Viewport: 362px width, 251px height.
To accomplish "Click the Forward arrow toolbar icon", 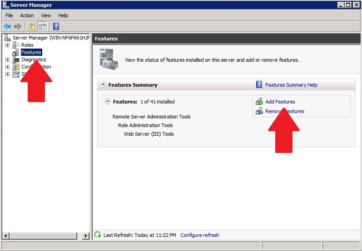I will tap(18, 26).
